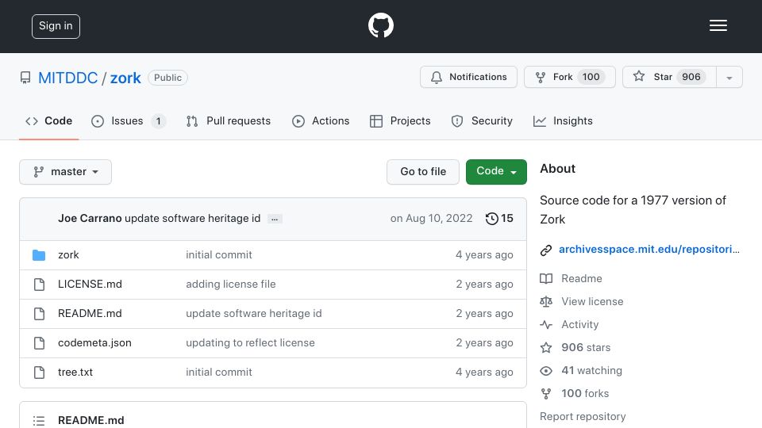Open the archivesspace.mit.edu link
Image resolution: width=762 pixels, height=428 pixels.
click(x=648, y=250)
